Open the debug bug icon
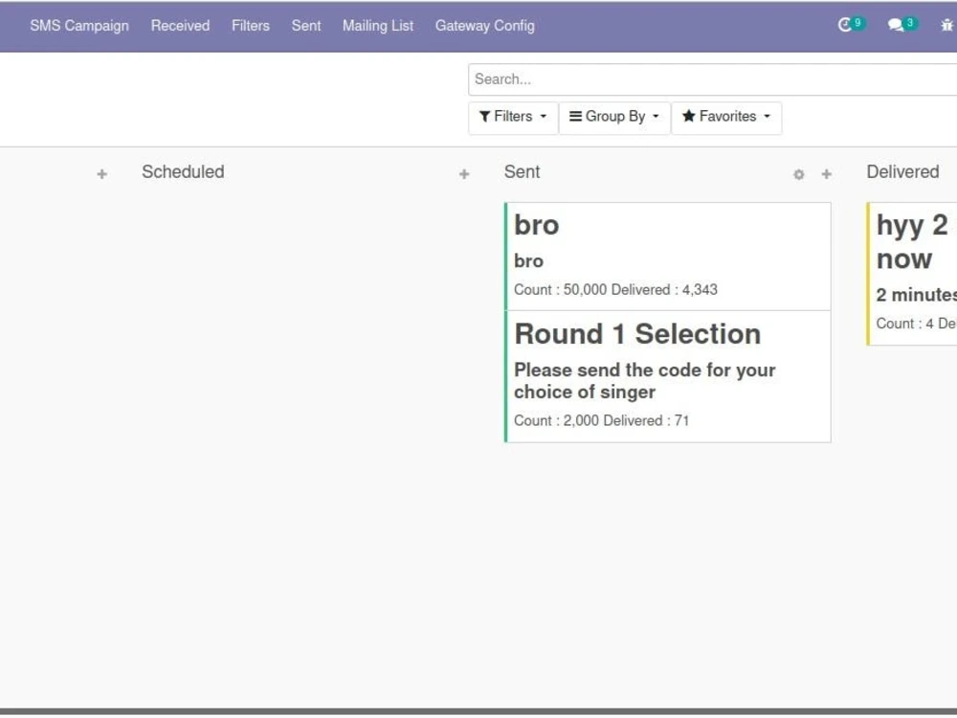Image resolution: width=957 pixels, height=718 pixels. (946, 25)
